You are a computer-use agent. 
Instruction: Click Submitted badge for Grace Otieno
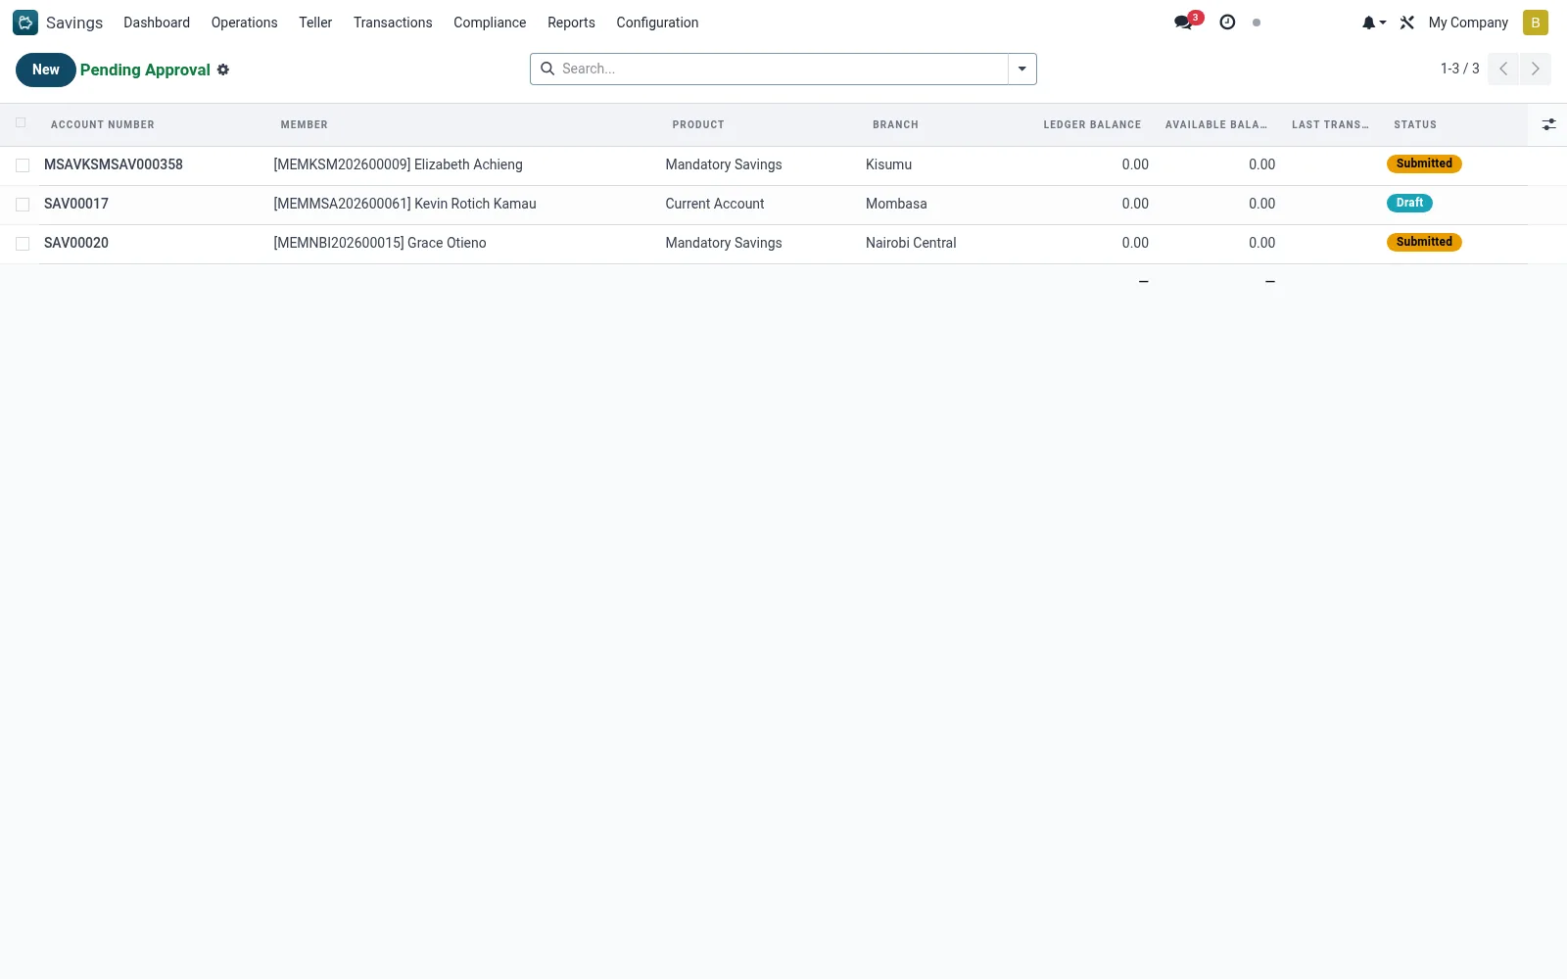coord(1424,242)
